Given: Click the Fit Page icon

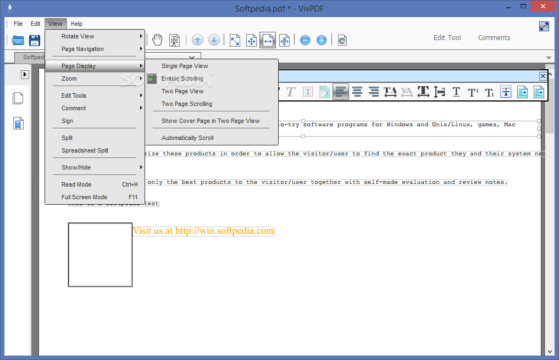Looking at the screenshot, I should [x=251, y=40].
